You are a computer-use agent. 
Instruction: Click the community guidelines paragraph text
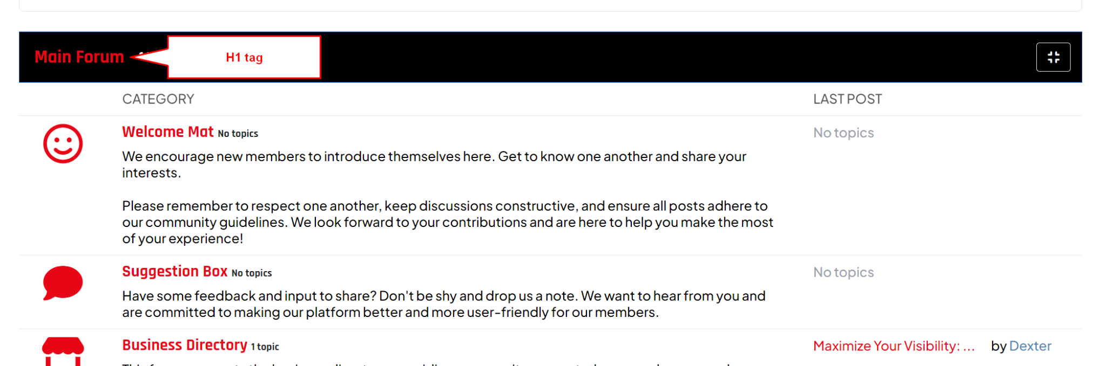[447, 222]
